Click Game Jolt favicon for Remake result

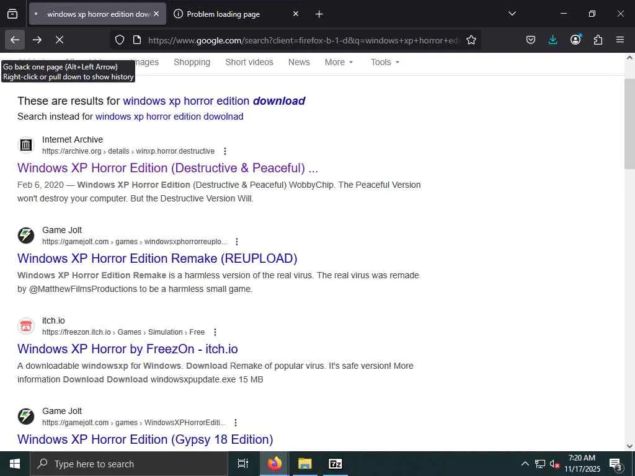click(26, 235)
